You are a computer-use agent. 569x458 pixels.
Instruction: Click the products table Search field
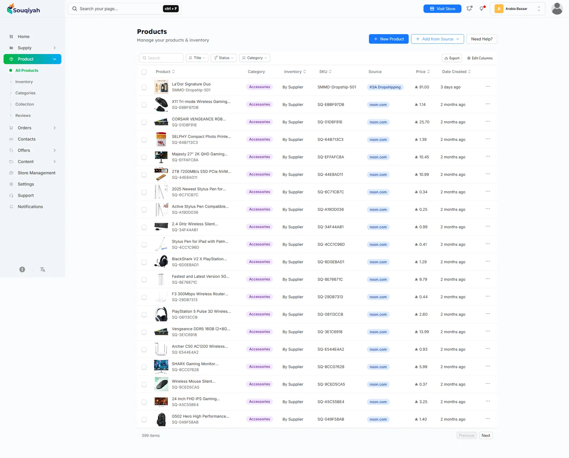click(x=161, y=58)
